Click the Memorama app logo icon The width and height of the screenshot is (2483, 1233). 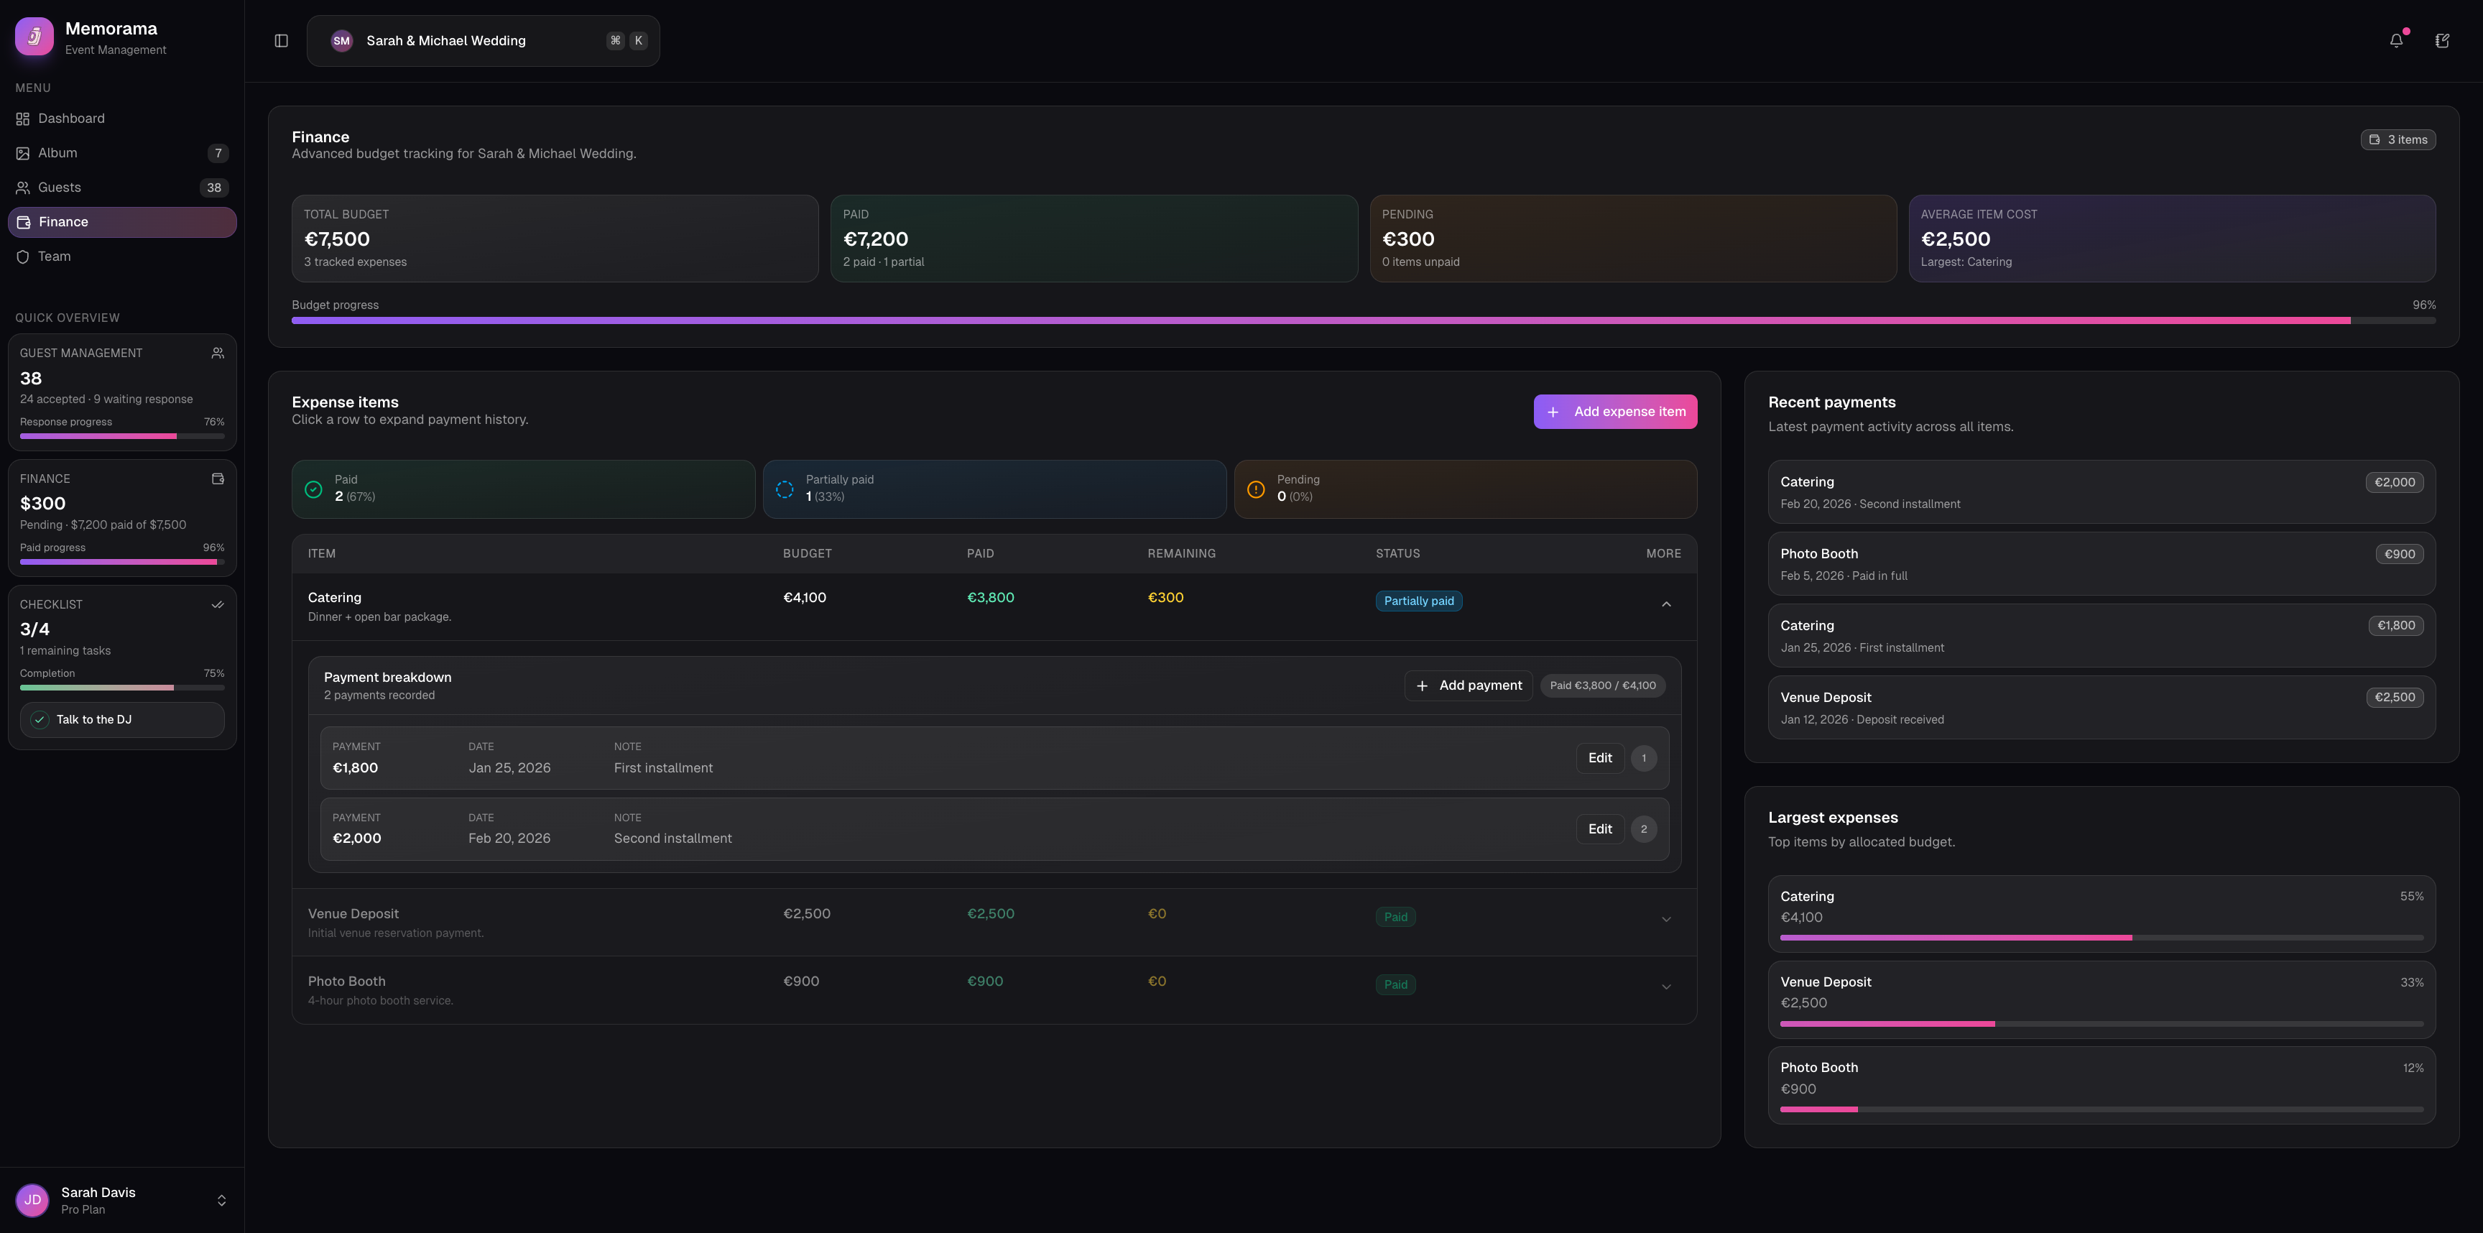tap(34, 37)
